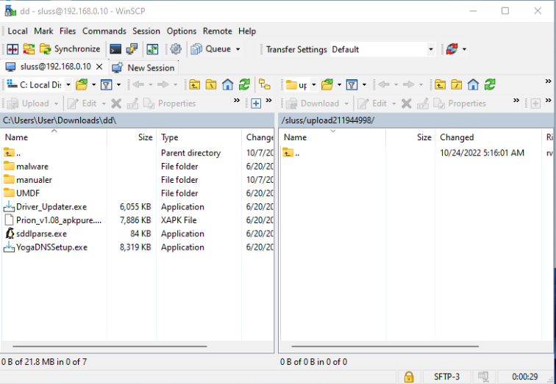Image resolution: width=556 pixels, height=384 pixels.
Task: Click the Commander interface compare icon
Action: (x=13, y=49)
